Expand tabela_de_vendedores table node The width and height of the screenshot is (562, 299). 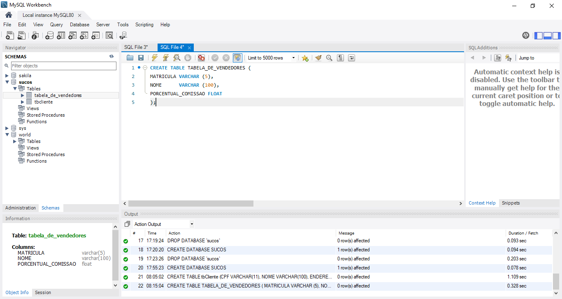click(x=23, y=95)
